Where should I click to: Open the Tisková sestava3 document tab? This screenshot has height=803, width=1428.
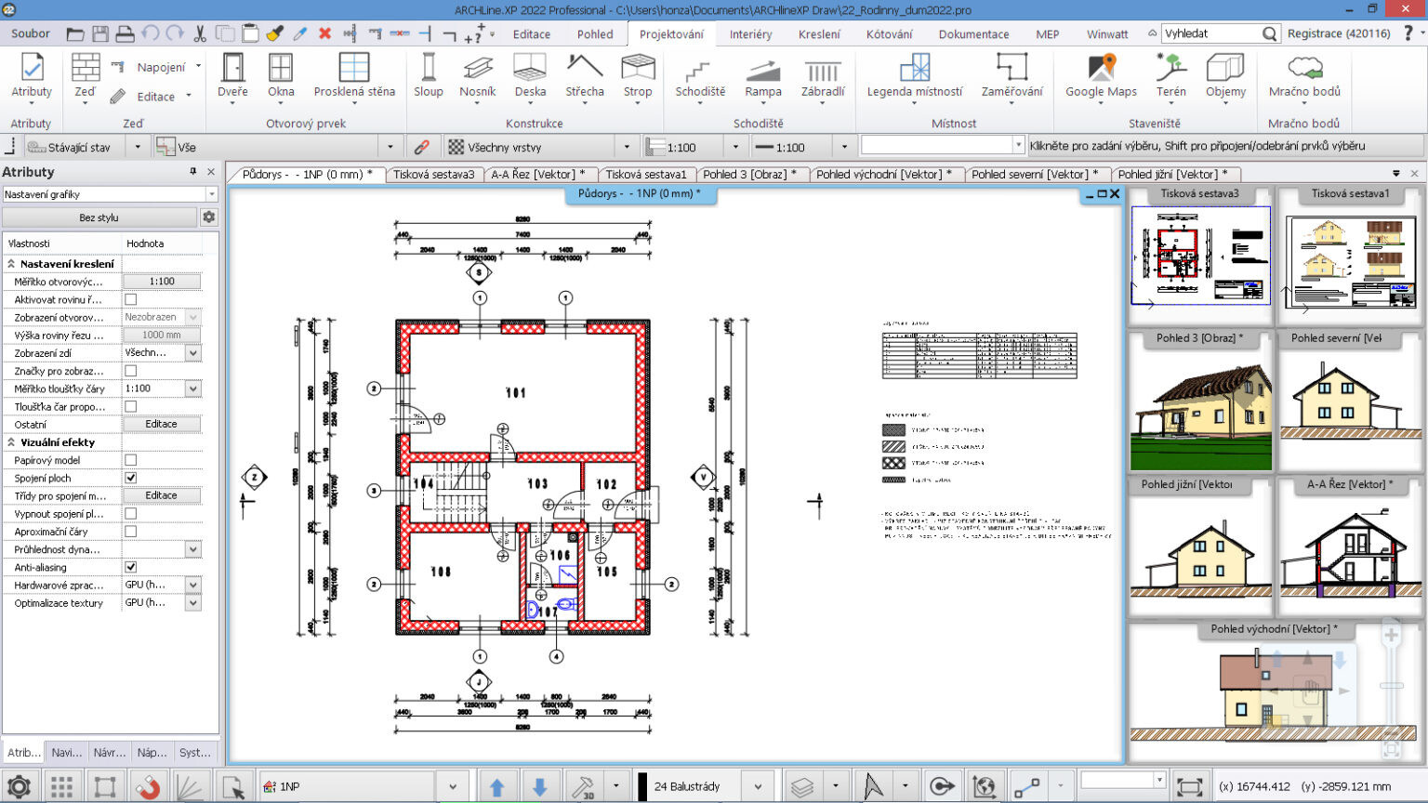tap(433, 174)
